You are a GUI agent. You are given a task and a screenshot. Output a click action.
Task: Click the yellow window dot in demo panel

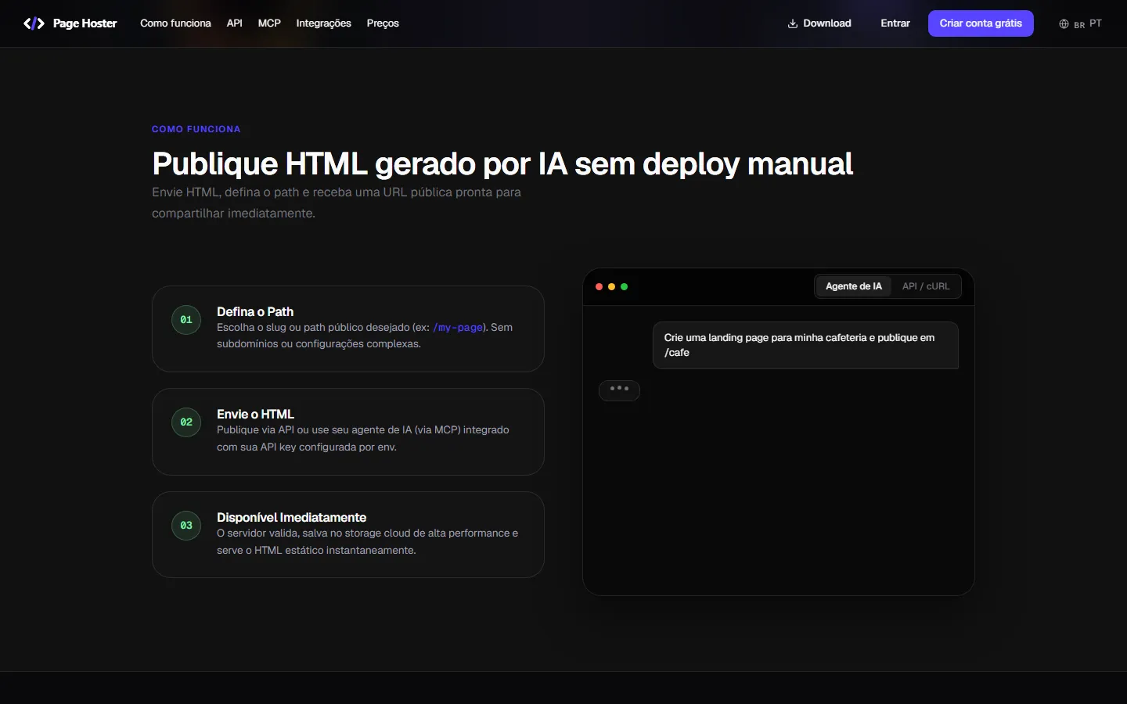612,287
